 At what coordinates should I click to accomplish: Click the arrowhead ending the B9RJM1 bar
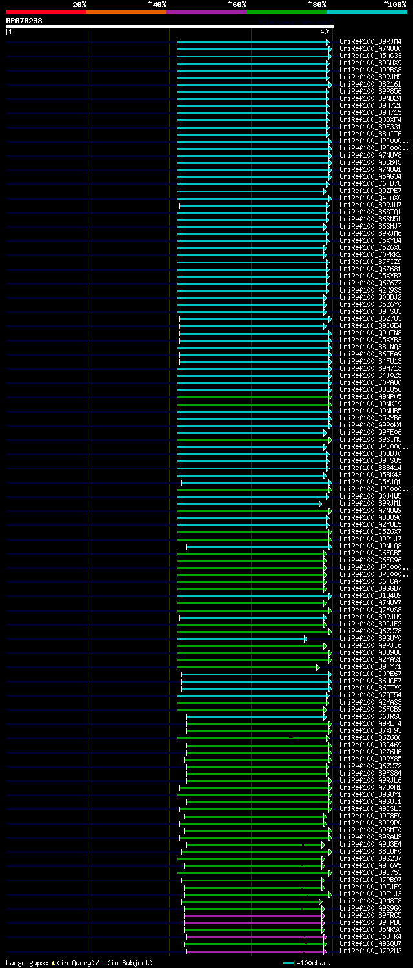point(320,504)
